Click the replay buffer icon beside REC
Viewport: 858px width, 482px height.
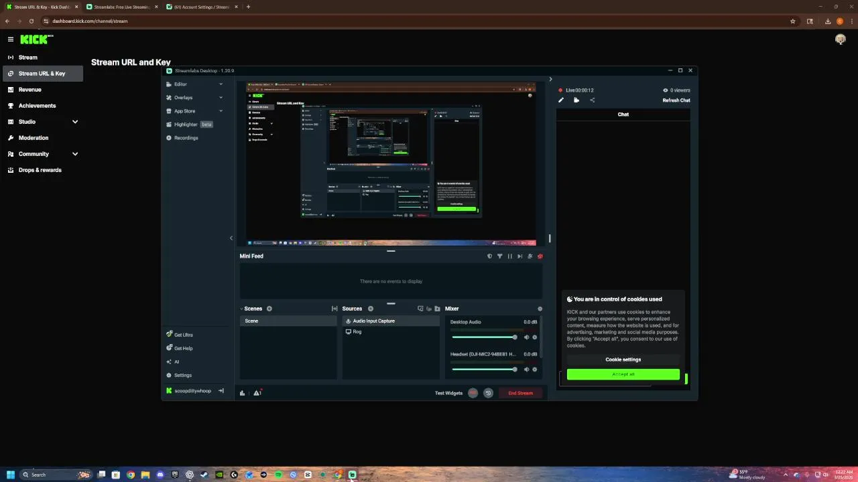pos(488,393)
